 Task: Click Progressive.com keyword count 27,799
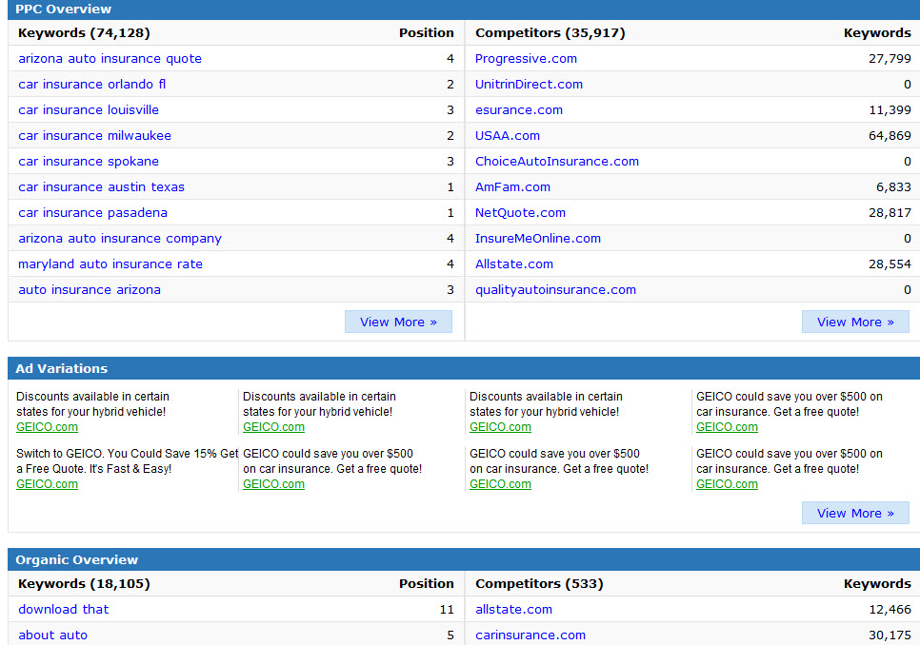[x=890, y=59]
